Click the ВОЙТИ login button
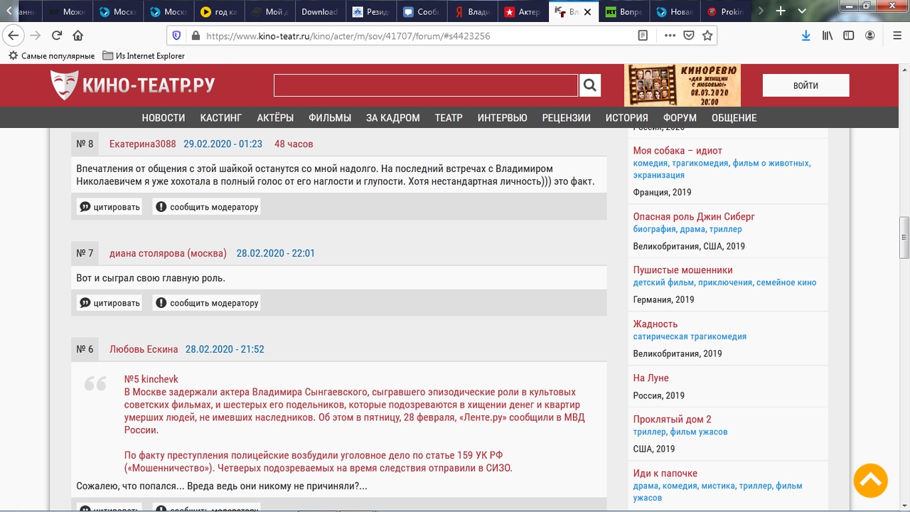Image resolution: width=910 pixels, height=512 pixels. click(x=805, y=85)
